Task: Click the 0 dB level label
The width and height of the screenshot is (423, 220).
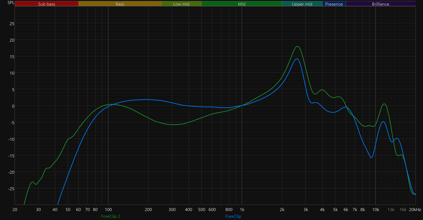Action: (13, 106)
